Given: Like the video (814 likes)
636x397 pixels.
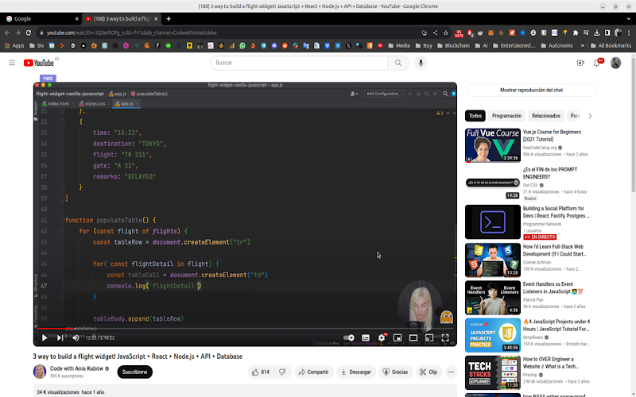Looking at the screenshot, I should [x=261, y=372].
